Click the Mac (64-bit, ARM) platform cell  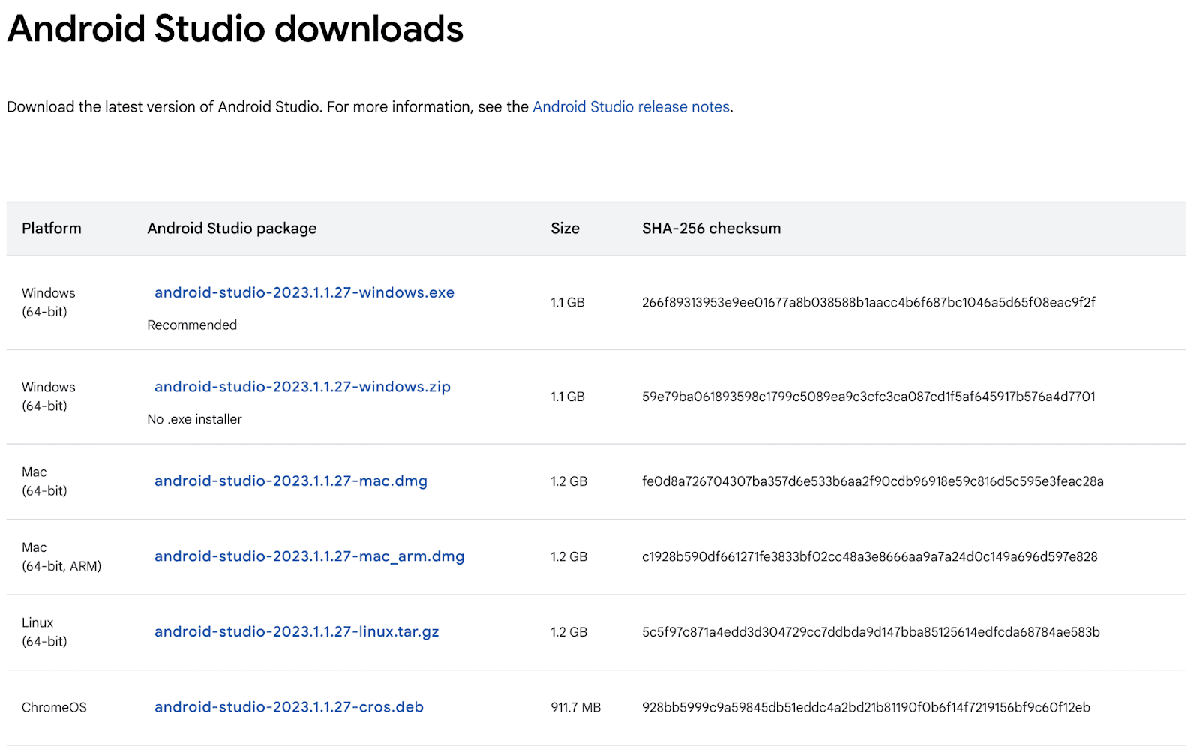(61, 557)
